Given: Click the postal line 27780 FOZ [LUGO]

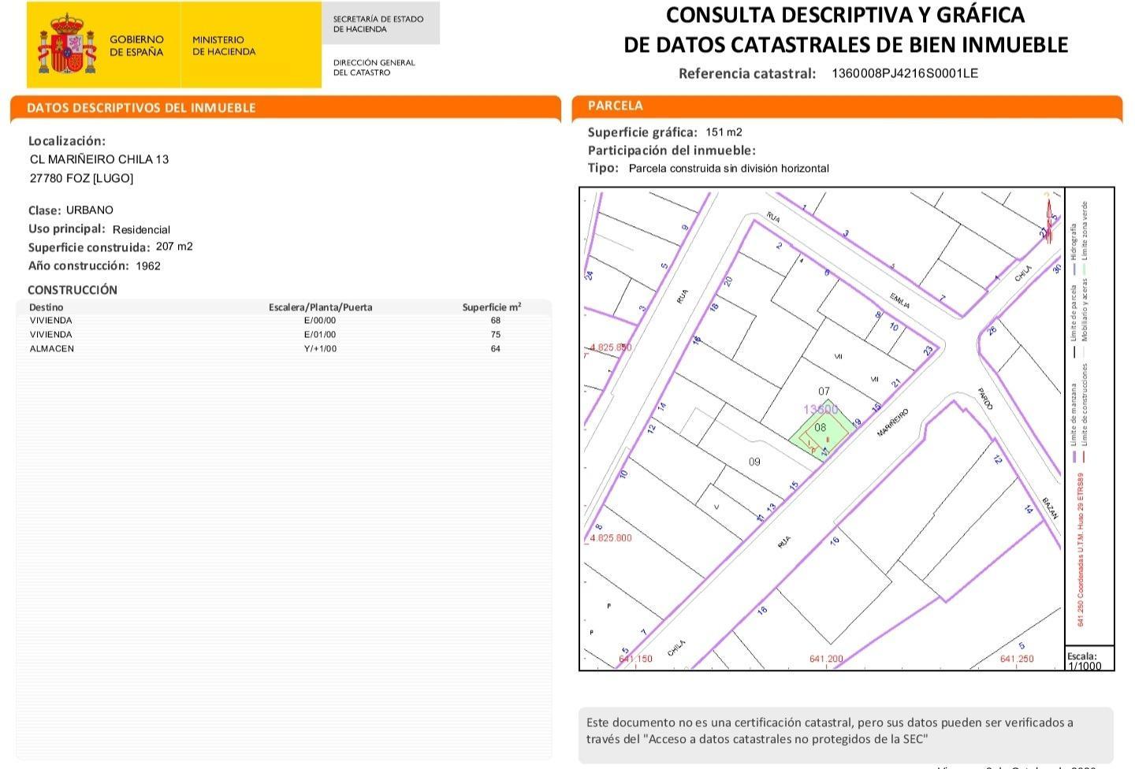Looking at the screenshot, I should click(x=82, y=178).
